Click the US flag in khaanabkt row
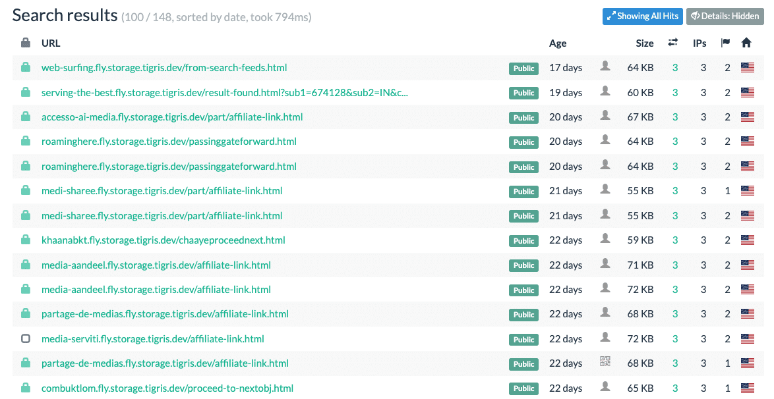 click(748, 240)
